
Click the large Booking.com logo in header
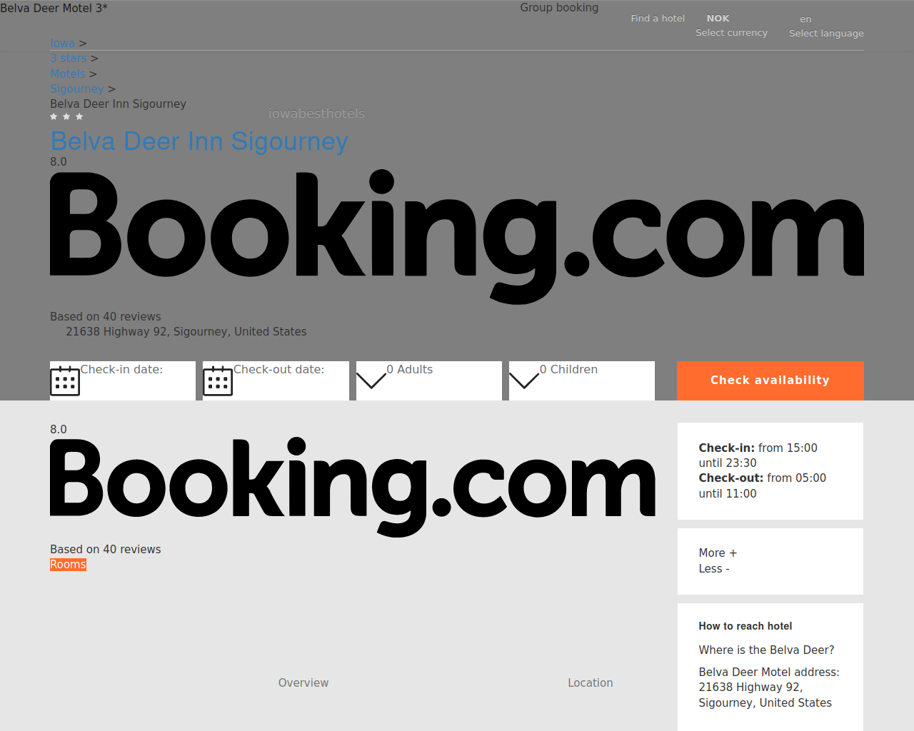pos(457,237)
